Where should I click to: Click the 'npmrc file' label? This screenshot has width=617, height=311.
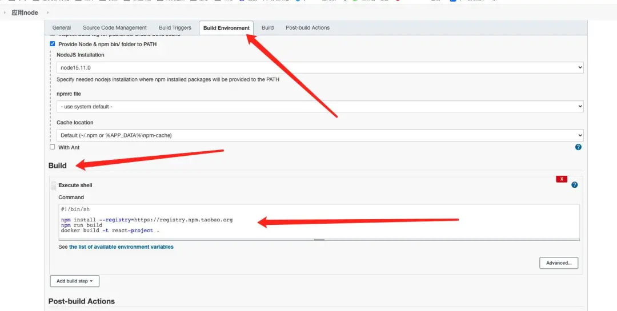[69, 94]
